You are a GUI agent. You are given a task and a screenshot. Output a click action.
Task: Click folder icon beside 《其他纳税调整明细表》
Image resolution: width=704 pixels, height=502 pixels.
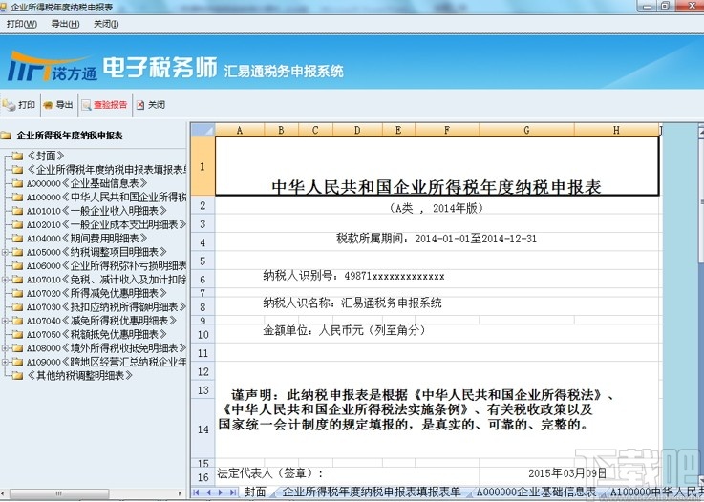(17, 375)
